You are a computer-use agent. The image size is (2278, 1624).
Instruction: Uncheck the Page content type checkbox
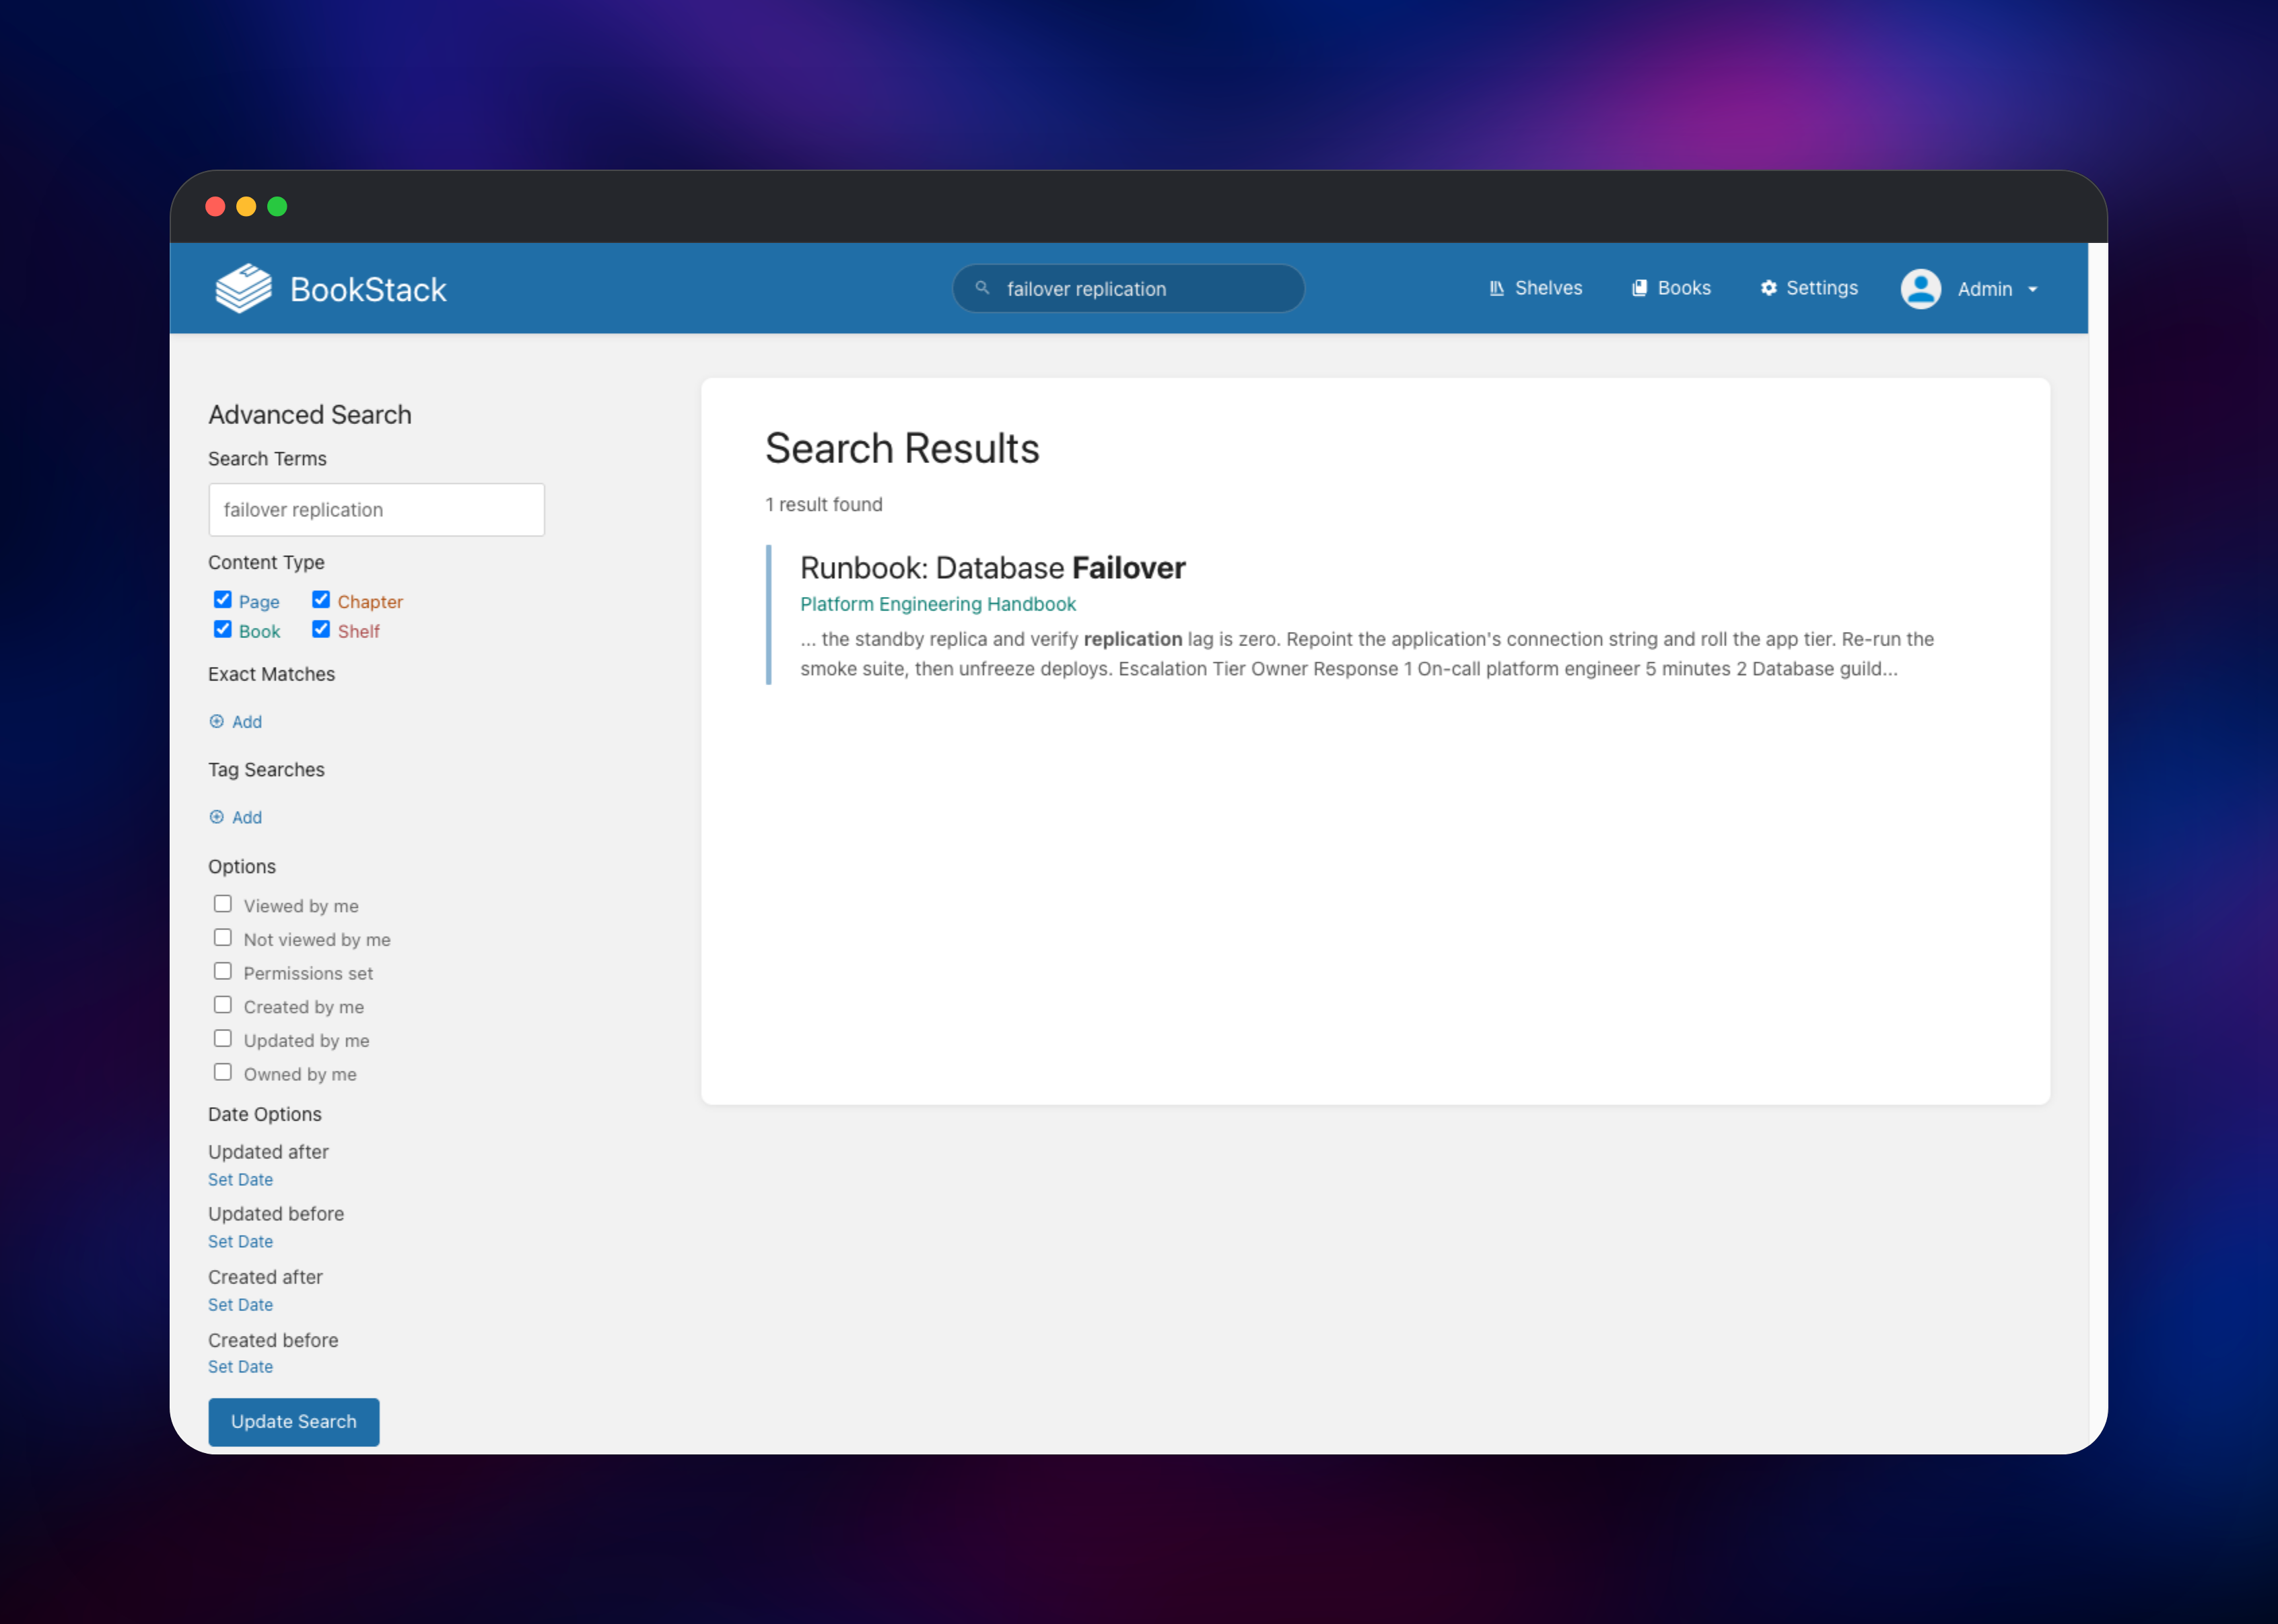click(x=222, y=600)
